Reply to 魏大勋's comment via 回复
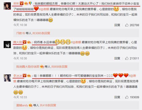The image size is (142, 110). click(x=117, y=58)
